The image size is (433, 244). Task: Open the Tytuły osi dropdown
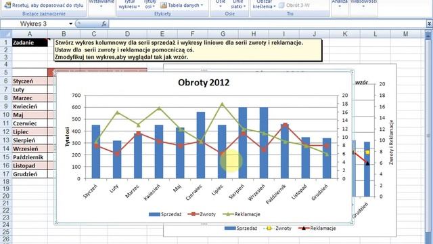click(150, 4)
